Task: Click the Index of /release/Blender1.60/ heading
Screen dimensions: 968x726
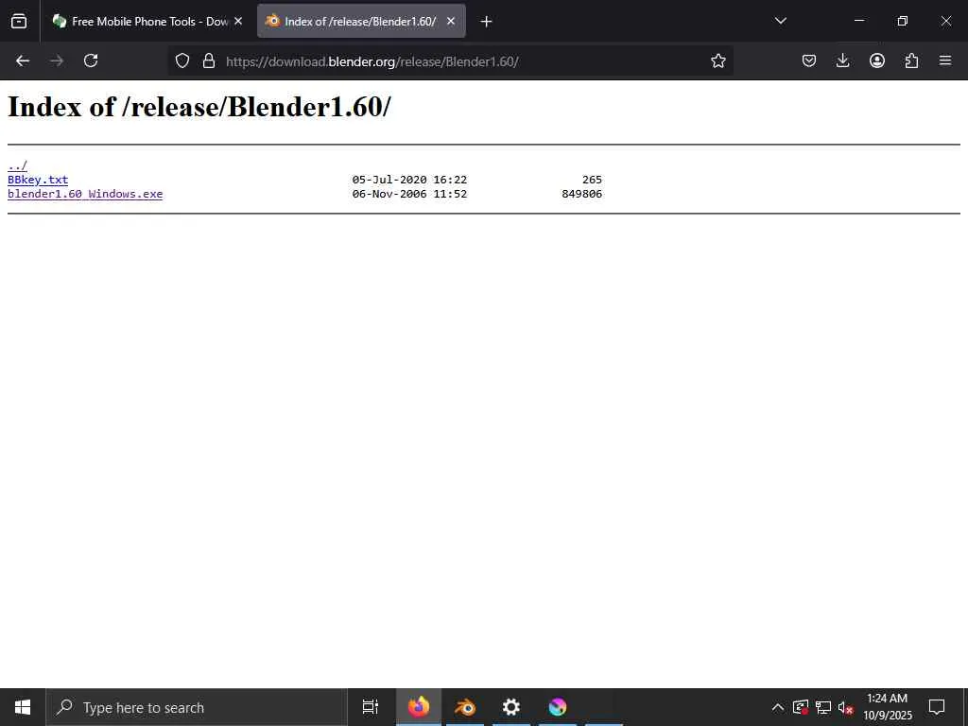Action: [199, 107]
